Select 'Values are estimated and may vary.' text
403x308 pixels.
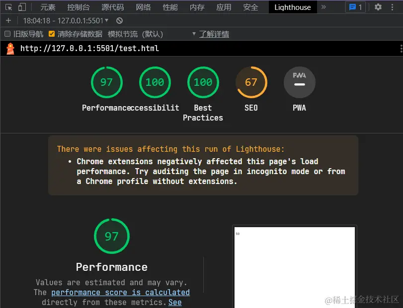coord(111,282)
